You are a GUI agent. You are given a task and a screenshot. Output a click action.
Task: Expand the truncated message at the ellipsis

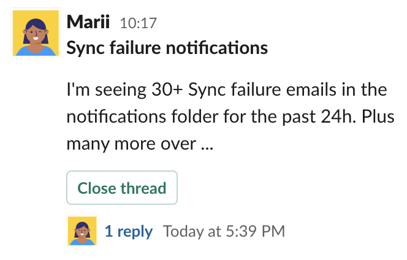205,145
